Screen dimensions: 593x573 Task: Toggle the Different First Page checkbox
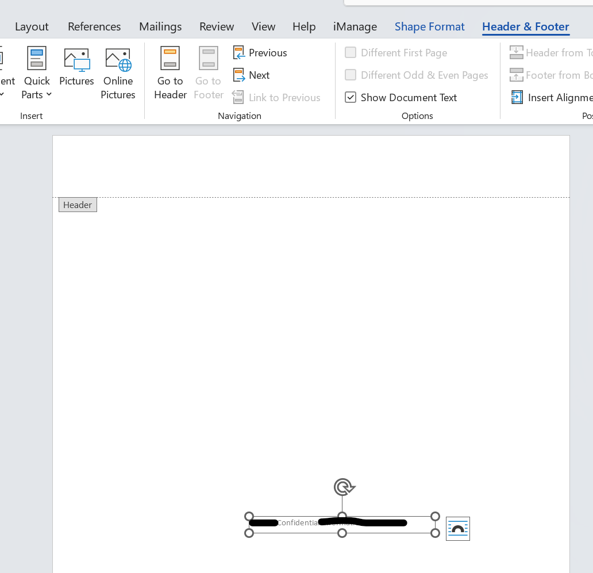351,53
